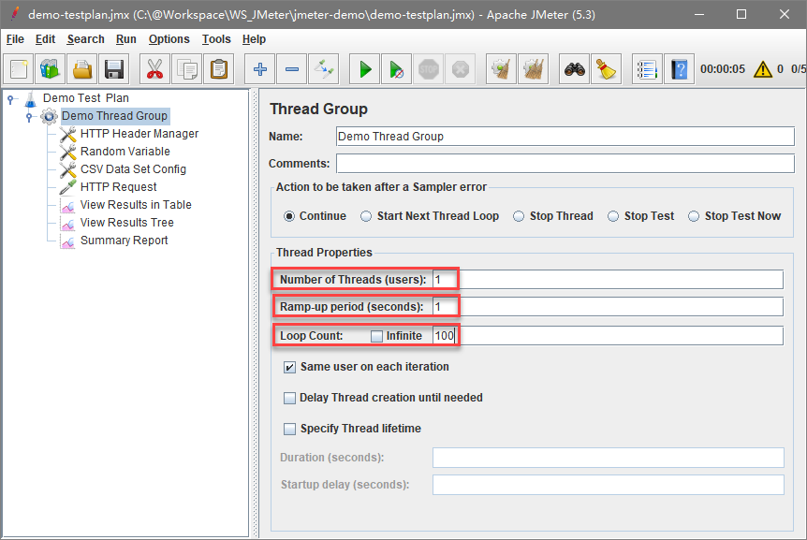Select View Results Tree listener
The width and height of the screenshot is (807, 540).
(x=127, y=223)
